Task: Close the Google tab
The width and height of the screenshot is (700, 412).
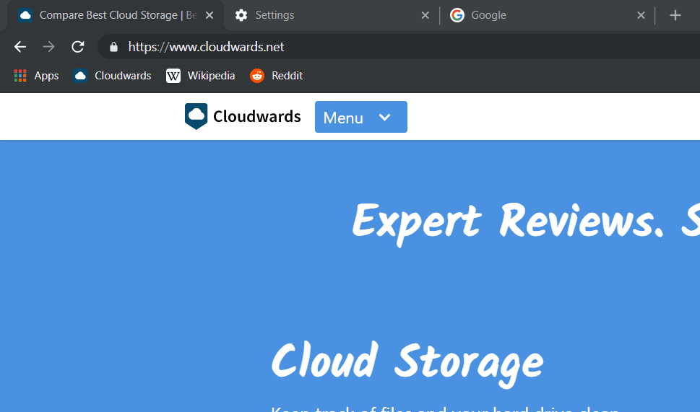Action: [641, 15]
